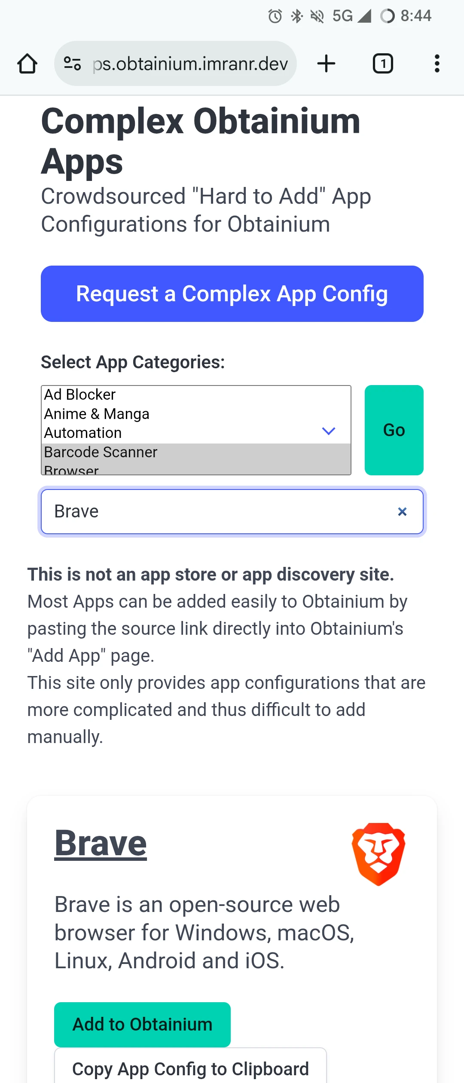
Task: Tap the Brave lion logo
Action: coord(378,854)
